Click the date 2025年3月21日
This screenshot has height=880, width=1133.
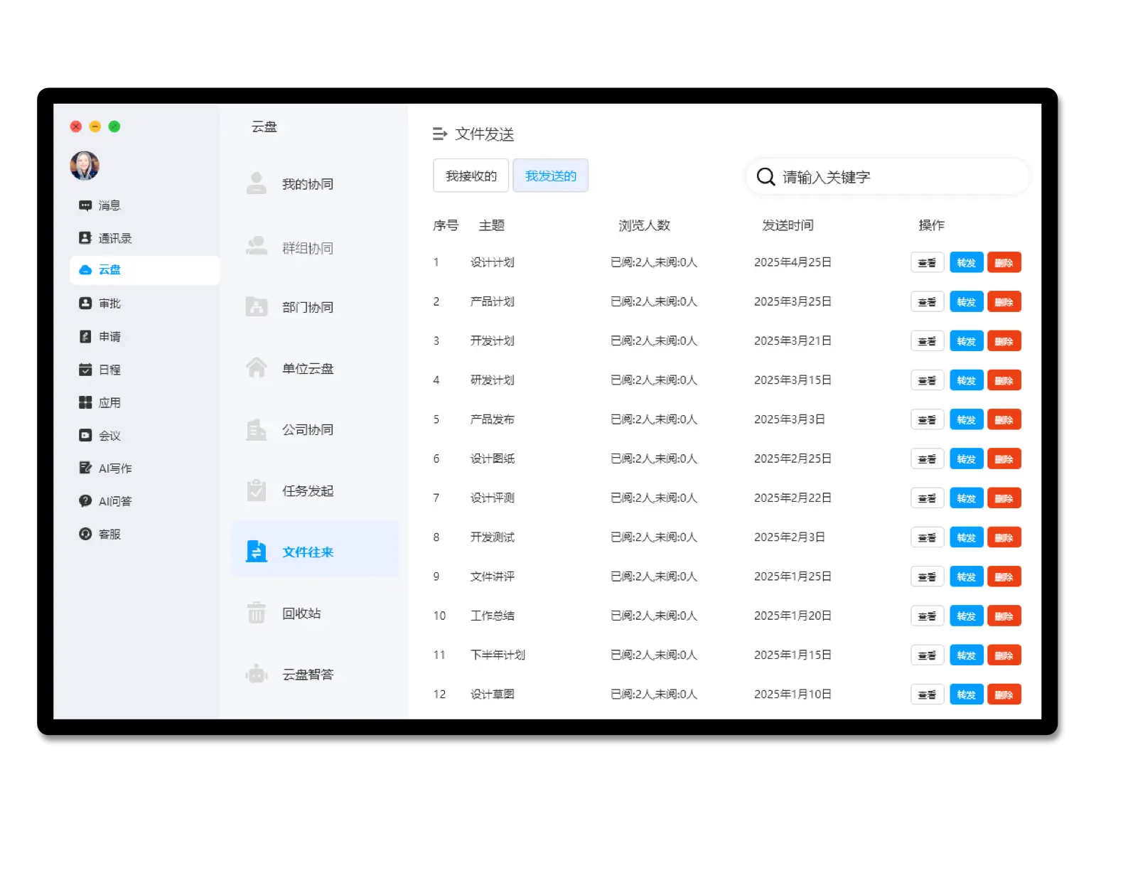(x=793, y=341)
